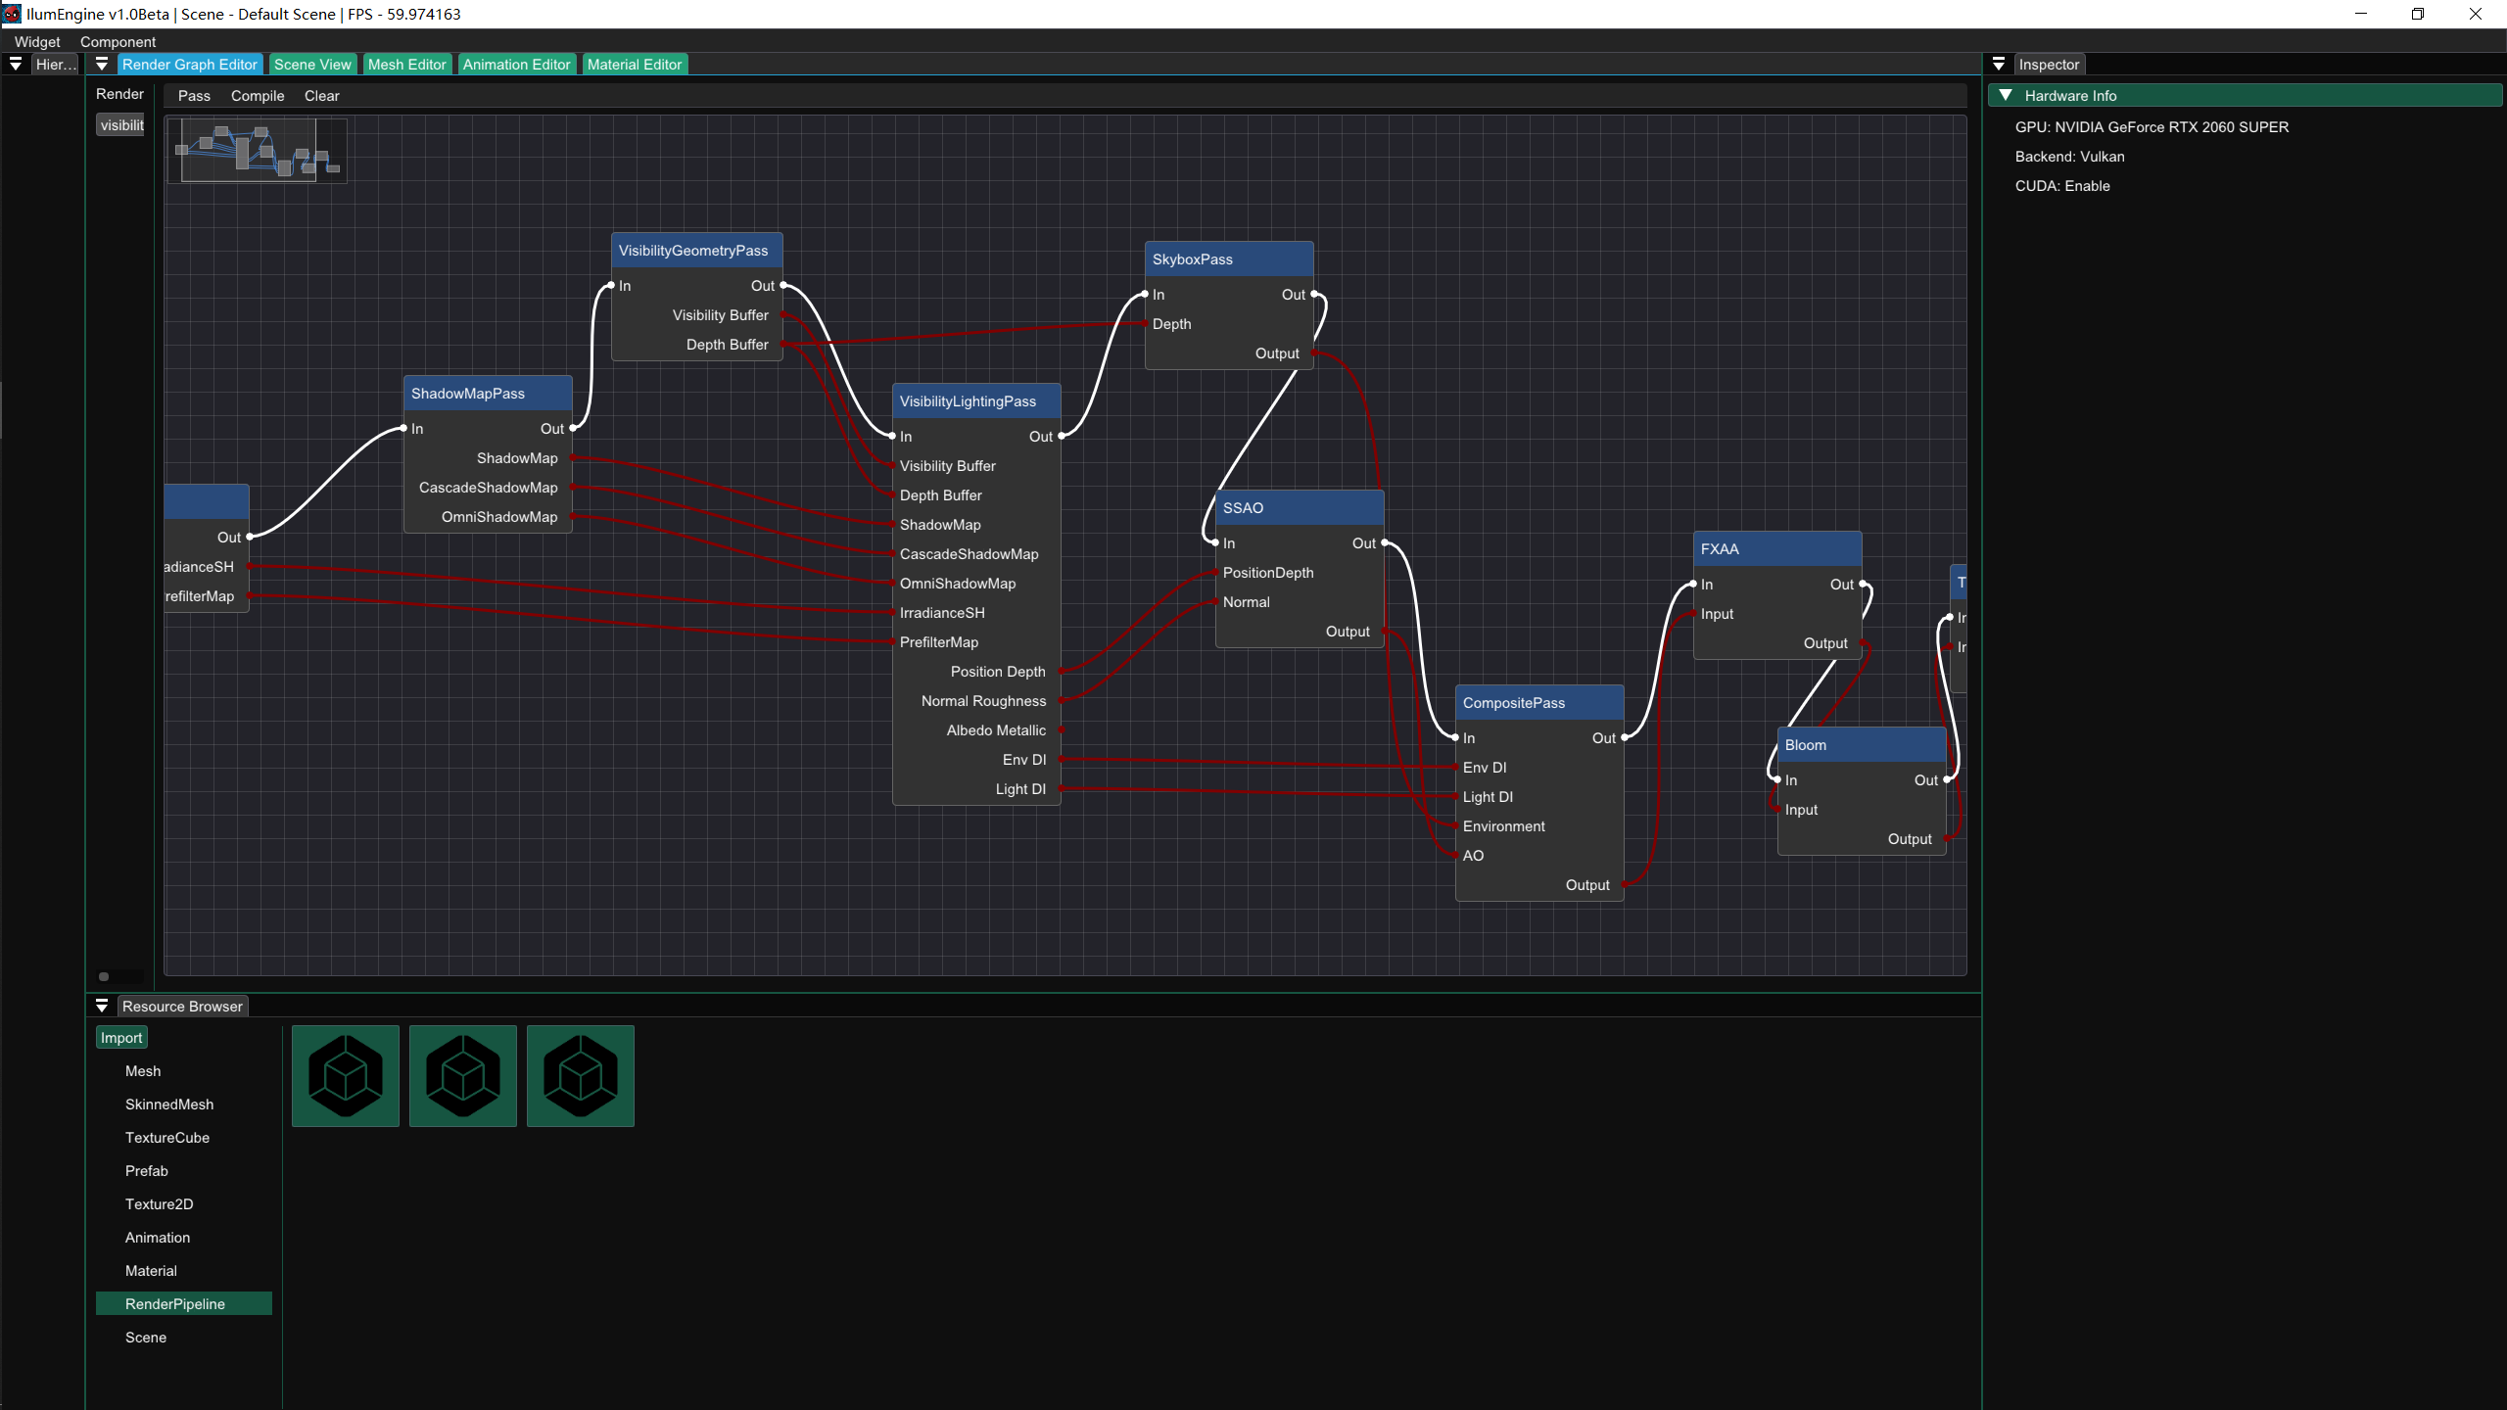Open the Resource Browser panel dropdown arrow
The width and height of the screenshot is (2507, 1410).
click(x=102, y=1006)
